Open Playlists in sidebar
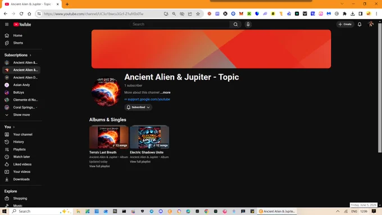 pos(21,149)
